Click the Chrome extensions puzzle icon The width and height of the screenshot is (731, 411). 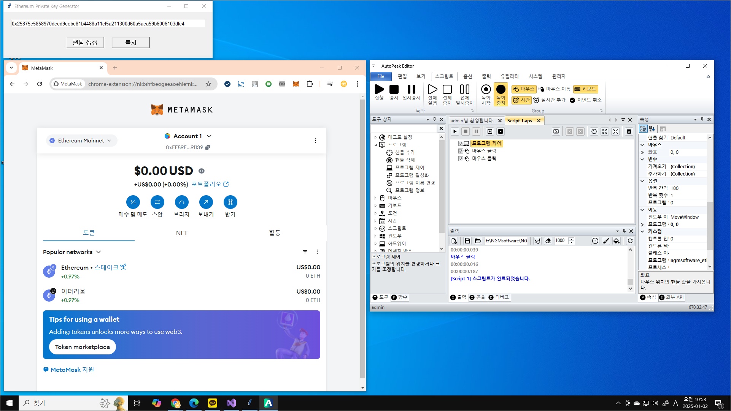(310, 84)
